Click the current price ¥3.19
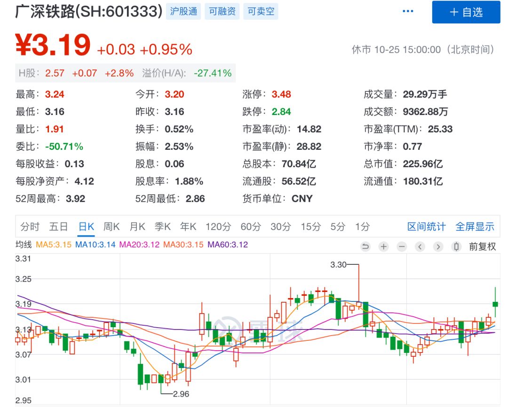The height and width of the screenshot is (407, 508). coord(53,45)
